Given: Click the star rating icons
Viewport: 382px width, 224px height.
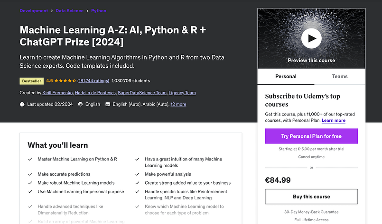Looking at the screenshot, I should pyautogui.click(x=65, y=81).
